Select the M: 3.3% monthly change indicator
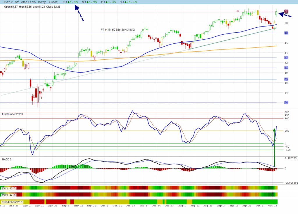Screen dimensions: 298x214 click(x=106, y=2)
